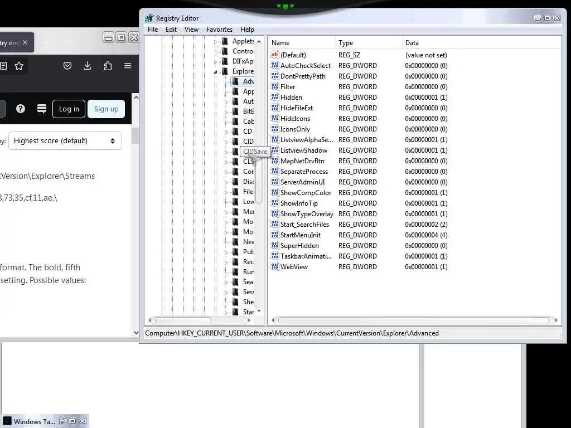Click the Windows Ta... minimized window title

click(x=34, y=421)
